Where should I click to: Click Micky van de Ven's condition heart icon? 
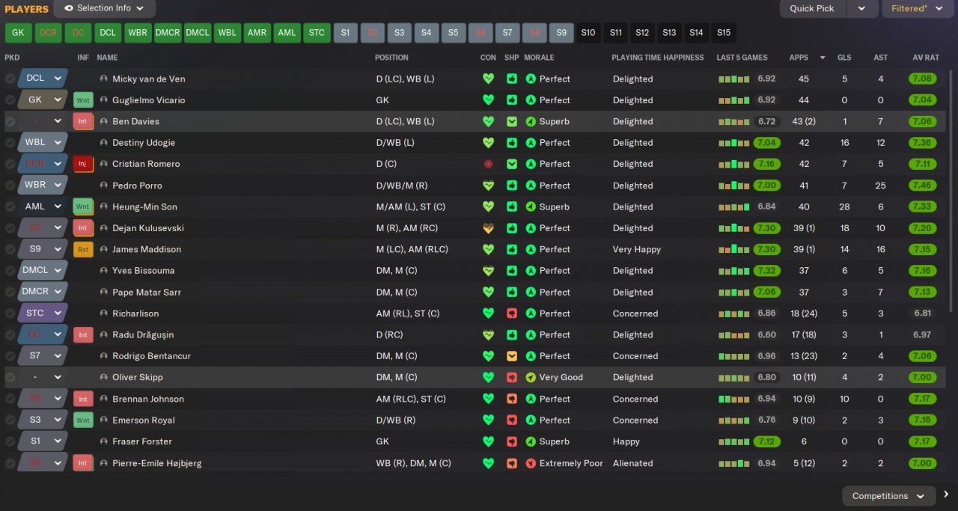click(x=488, y=79)
